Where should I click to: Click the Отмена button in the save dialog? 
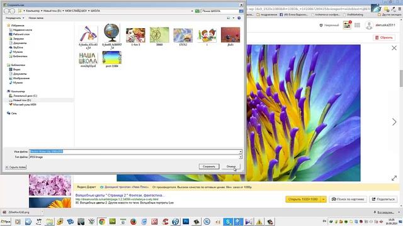pos(231,166)
